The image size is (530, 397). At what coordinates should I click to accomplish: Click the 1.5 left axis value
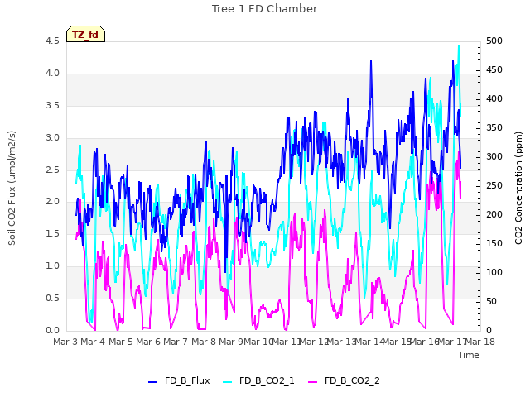52,234
